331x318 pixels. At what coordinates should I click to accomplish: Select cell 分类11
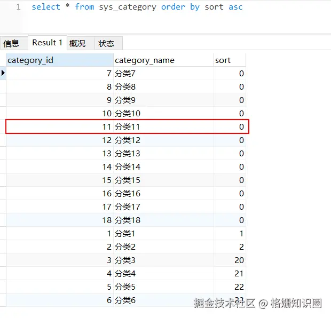point(163,126)
